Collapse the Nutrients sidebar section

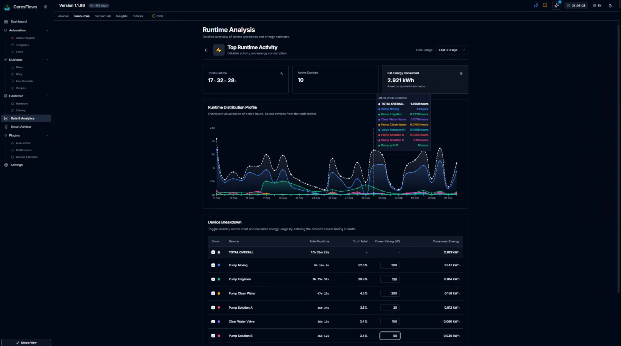47,60
